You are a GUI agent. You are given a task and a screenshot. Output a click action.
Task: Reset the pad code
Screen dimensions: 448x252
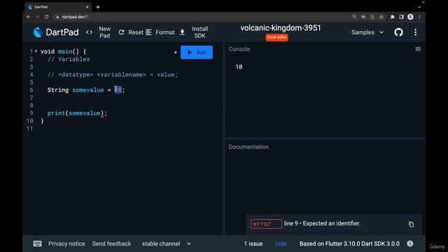coord(131,32)
